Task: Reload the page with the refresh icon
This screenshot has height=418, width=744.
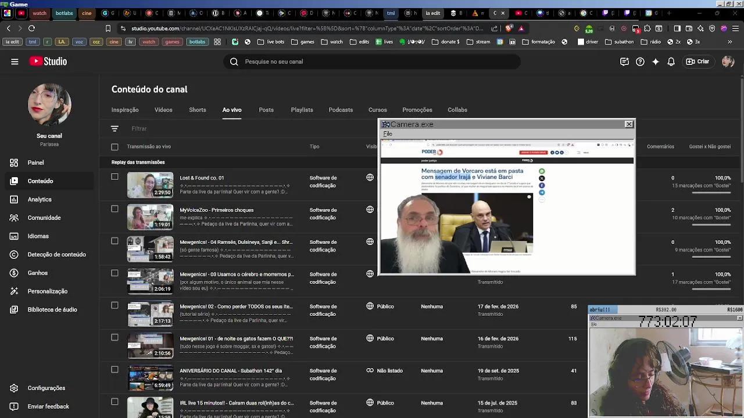Action: point(31,28)
